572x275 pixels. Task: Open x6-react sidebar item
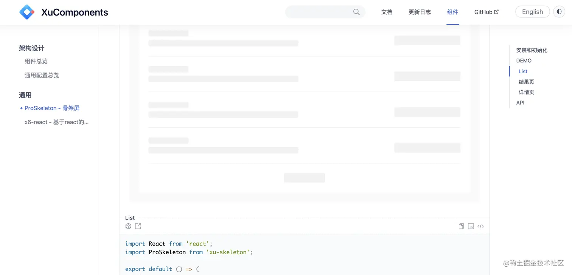(x=57, y=122)
